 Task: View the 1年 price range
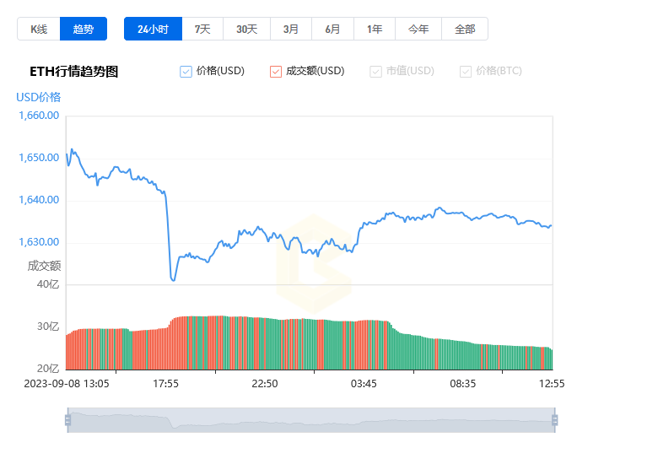point(375,29)
